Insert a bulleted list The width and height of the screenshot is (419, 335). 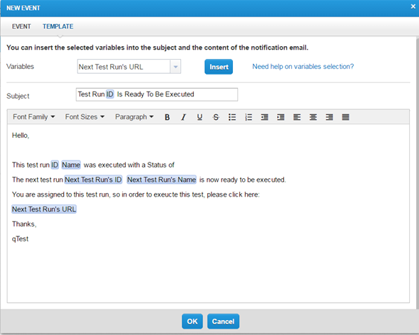[x=232, y=117]
